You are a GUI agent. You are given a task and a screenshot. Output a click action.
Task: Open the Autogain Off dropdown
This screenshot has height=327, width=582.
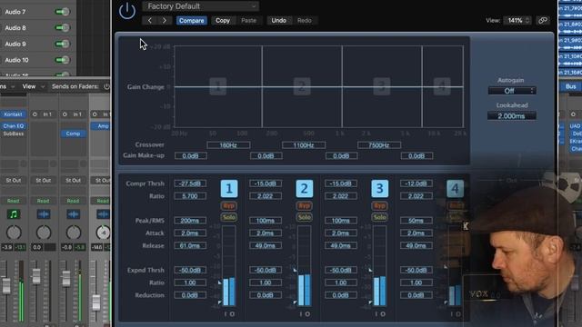click(511, 91)
